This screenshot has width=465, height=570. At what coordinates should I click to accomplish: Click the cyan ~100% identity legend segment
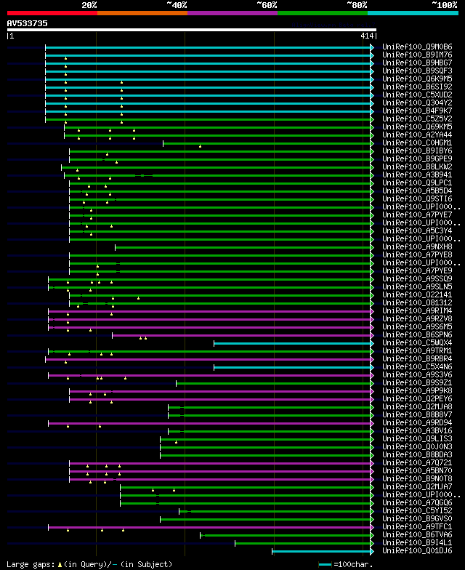[413, 13]
